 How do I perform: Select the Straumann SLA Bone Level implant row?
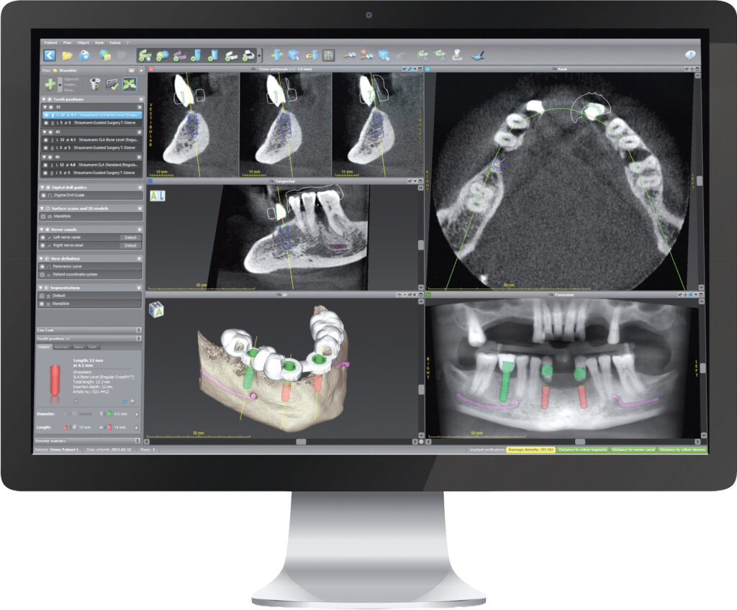coord(94,114)
